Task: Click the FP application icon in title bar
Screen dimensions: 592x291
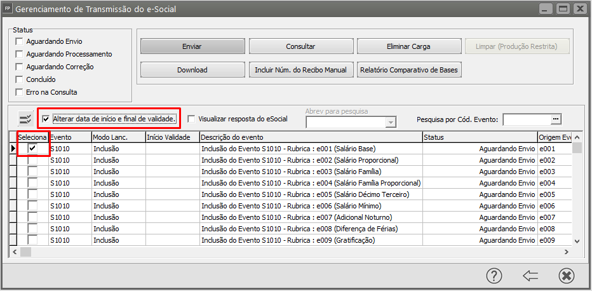Action: (8, 9)
